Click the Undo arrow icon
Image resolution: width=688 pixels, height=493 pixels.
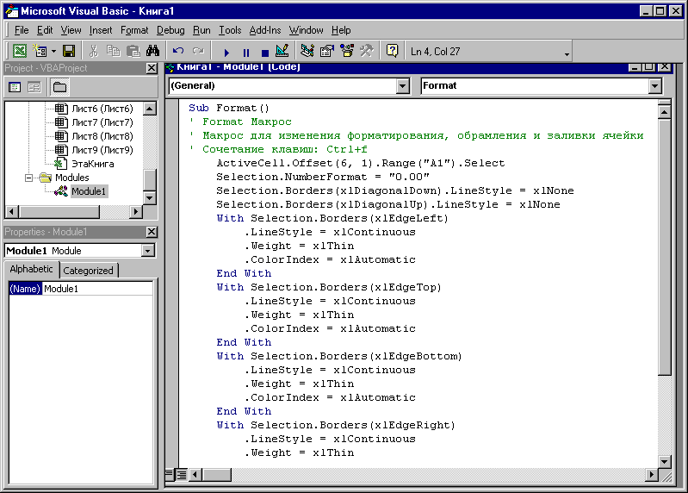pos(177,52)
